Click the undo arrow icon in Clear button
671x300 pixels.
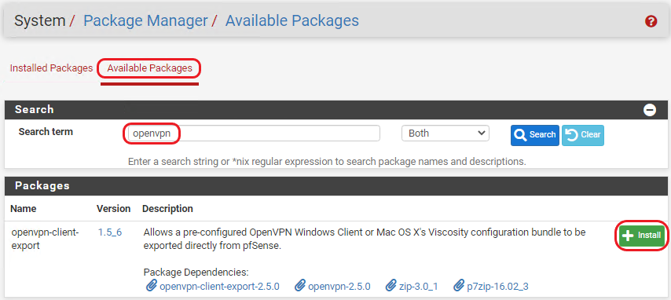pos(572,135)
